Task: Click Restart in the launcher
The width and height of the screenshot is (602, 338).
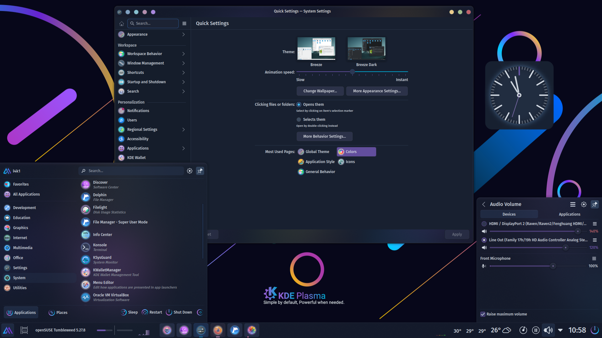Action: [152, 312]
